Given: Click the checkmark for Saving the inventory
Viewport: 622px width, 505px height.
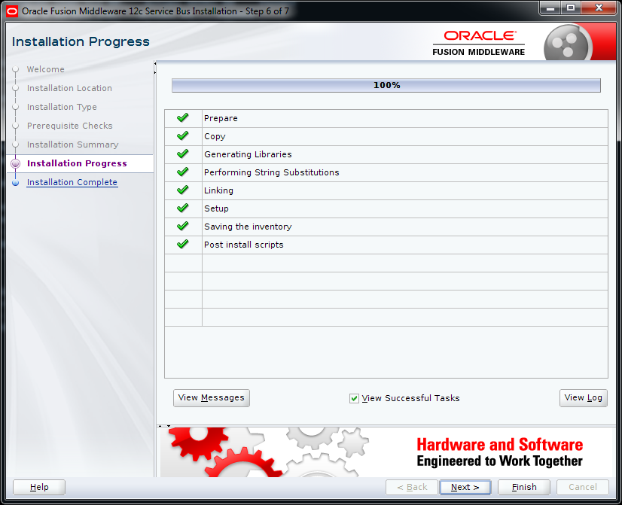Looking at the screenshot, I should click(x=182, y=226).
